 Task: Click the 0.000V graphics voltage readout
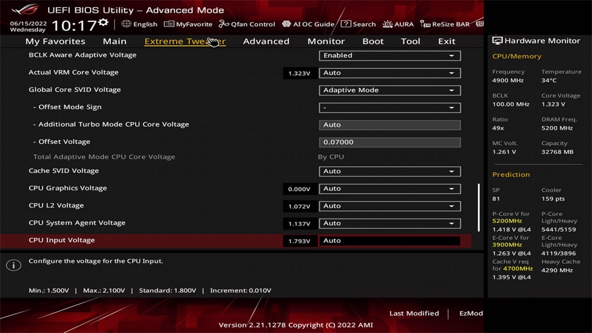click(299, 189)
